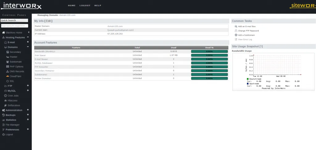Click the Cron Jobs clock icon
This screenshot has height=150, width=316.
tap(6, 96)
